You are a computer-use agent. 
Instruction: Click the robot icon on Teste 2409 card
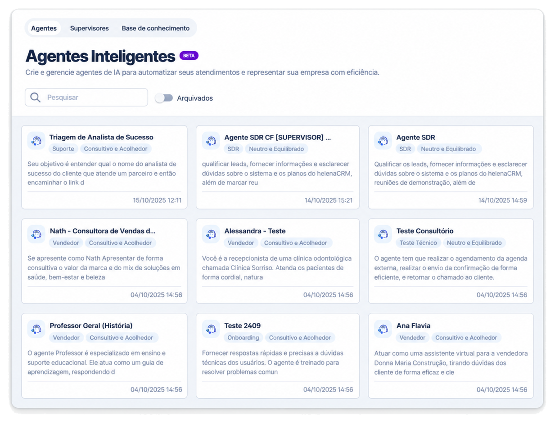211,329
